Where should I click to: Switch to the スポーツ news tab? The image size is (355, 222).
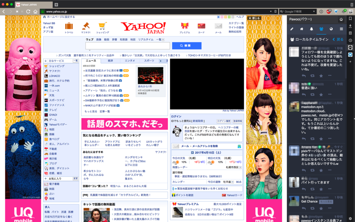[x=149, y=61]
